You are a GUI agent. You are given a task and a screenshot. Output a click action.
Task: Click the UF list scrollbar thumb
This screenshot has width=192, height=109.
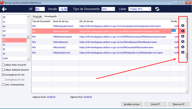28,37
